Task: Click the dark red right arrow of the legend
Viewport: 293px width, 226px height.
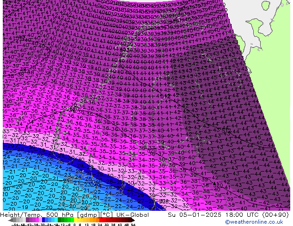Action: coord(134,220)
